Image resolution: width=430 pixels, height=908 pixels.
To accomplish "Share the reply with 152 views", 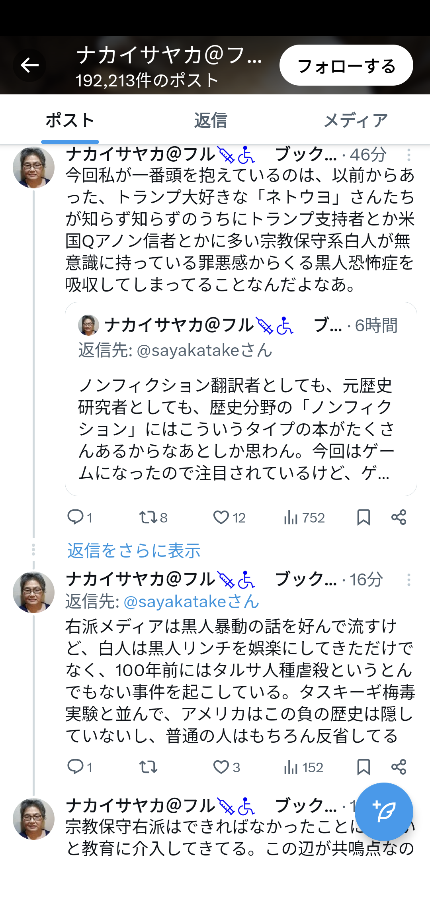I will [399, 767].
